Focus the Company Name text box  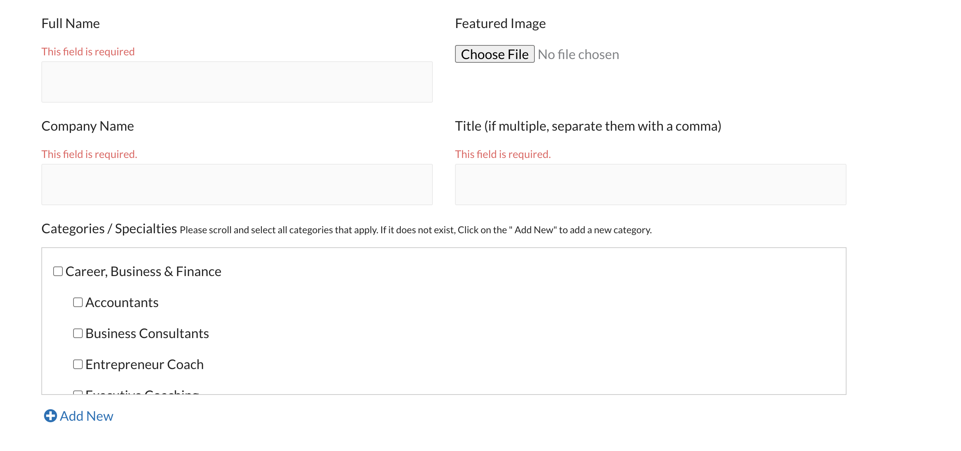[237, 184]
